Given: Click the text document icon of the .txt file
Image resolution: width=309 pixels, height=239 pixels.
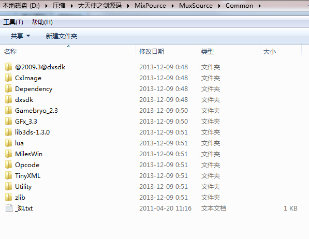Looking at the screenshot, I should [x=9, y=208].
